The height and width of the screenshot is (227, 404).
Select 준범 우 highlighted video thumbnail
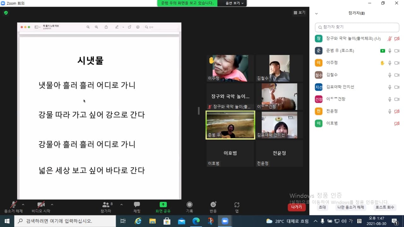click(230, 125)
